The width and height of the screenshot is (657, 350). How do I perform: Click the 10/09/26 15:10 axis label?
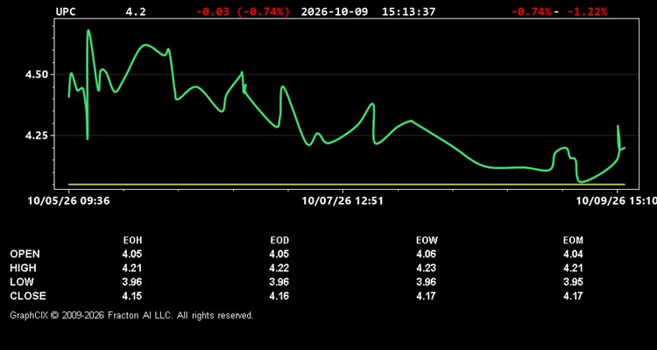[617, 201]
